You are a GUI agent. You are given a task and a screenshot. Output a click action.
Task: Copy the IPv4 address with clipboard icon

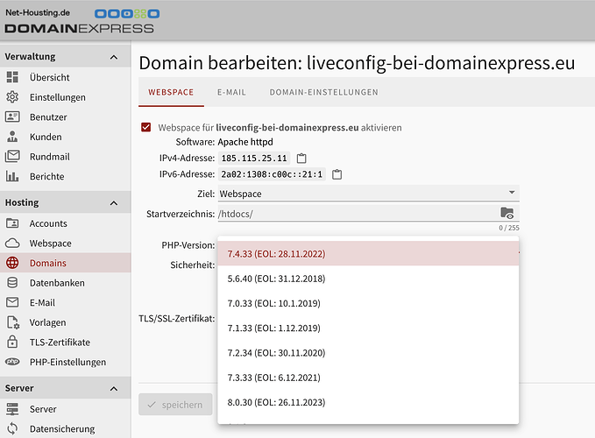[301, 159]
